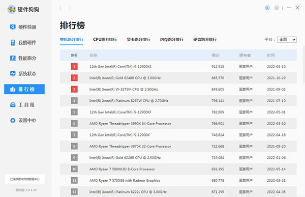Click date 2022-04-05

pos(276,192)
